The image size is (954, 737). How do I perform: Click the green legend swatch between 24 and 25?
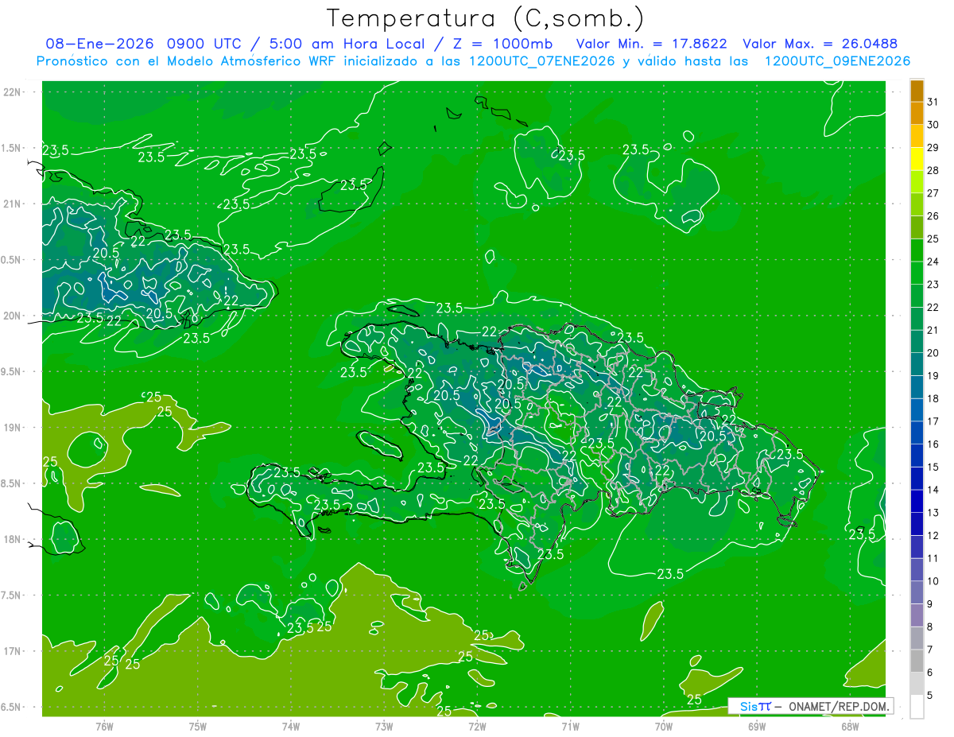(x=917, y=250)
